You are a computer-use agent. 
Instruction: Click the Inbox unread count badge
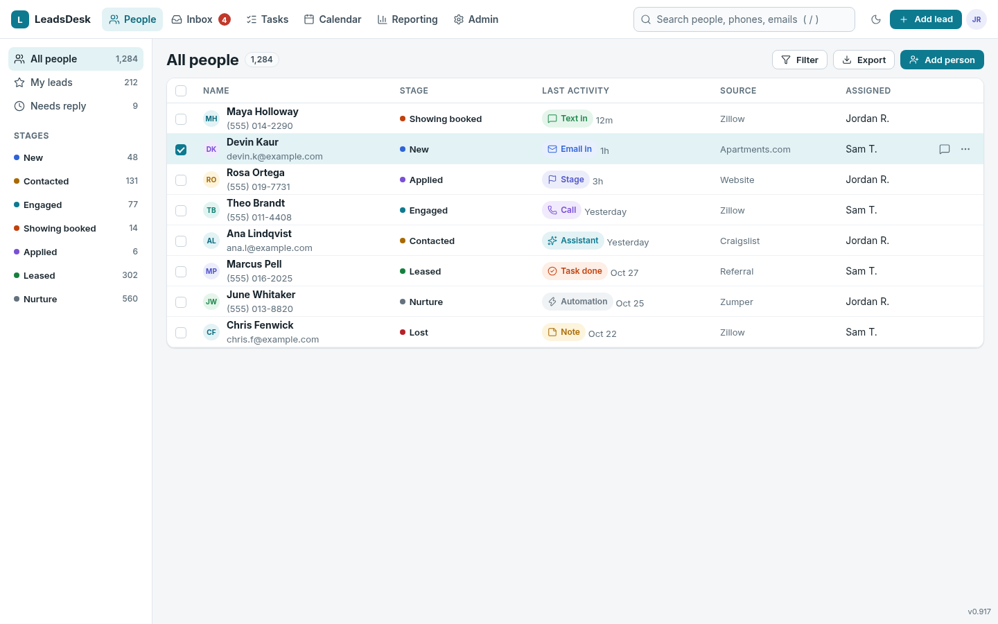point(225,19)
